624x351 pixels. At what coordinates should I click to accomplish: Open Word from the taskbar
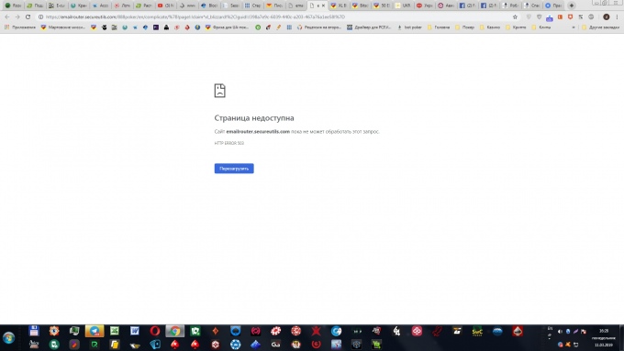pos(135,331)
